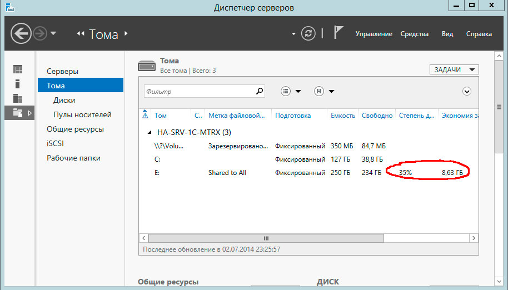The height and width of the screenshot is (290, 508).
Task: Select the All Servers sidebar icon
Action: pos(18,98)
